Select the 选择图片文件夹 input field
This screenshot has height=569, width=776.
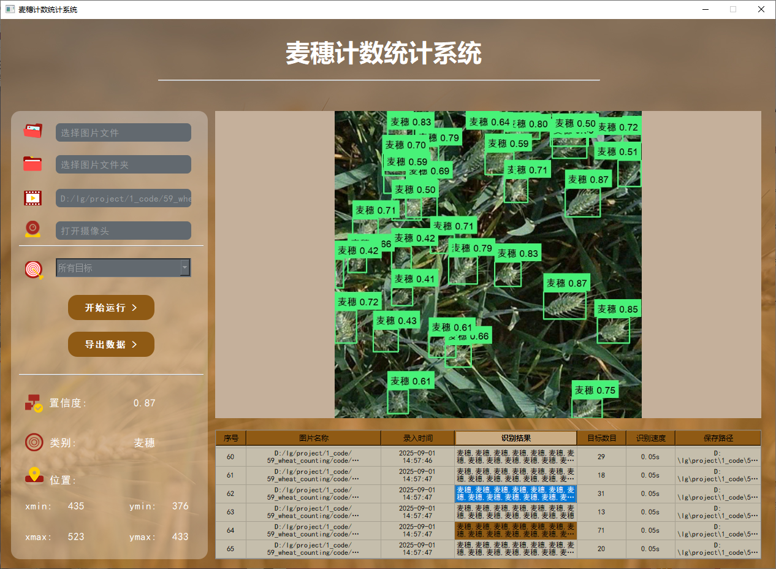123,164
